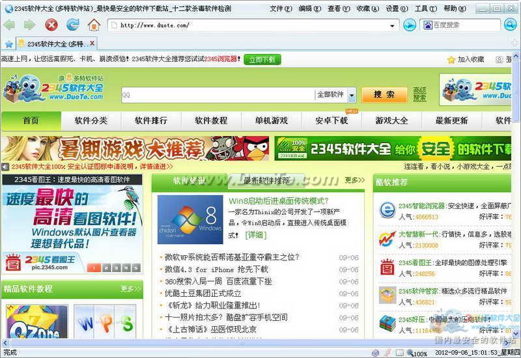Click the status bar window icon near zoom
521x358 pixels.
(x=400, y=353)
